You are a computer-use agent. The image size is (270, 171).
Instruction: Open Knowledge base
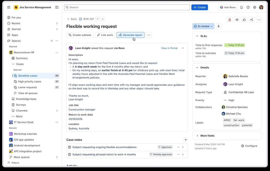[26, 99]
